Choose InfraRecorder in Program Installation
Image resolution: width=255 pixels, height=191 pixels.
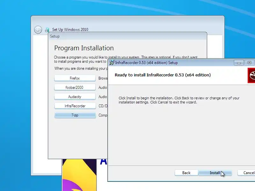[75, 106]
